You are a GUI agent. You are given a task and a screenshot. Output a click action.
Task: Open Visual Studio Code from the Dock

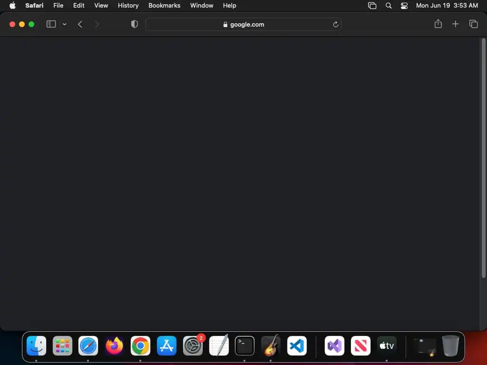297,346
